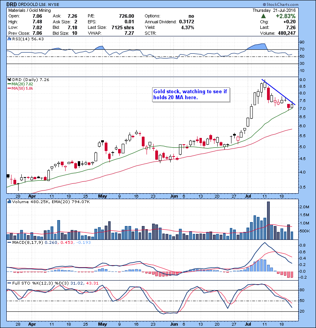Image resolution: width=316 pixels, height=328 pixels.
Task: Click the MA(20) 7.02 legend text
Action: (22, 84)
